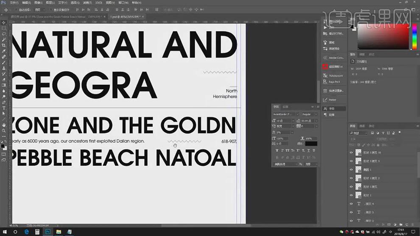Image resolution: width=420 pixels, height=236 pixels.
Task: Select the Path Selection tool
Action: tap(4, 114)
